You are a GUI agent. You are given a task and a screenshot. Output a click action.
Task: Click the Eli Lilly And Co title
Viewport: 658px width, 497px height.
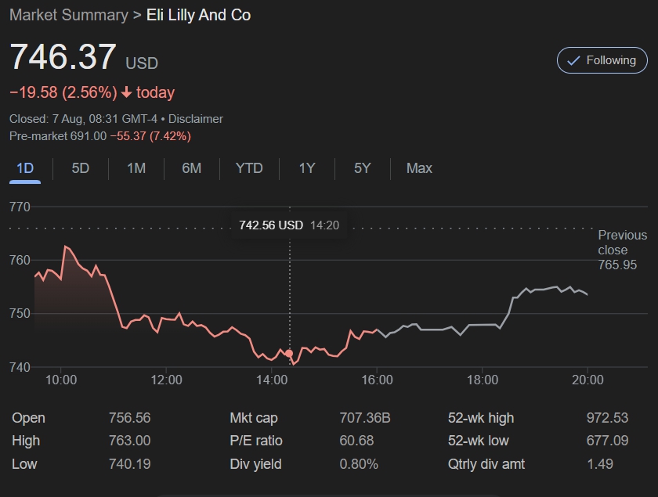click(198, 15)
